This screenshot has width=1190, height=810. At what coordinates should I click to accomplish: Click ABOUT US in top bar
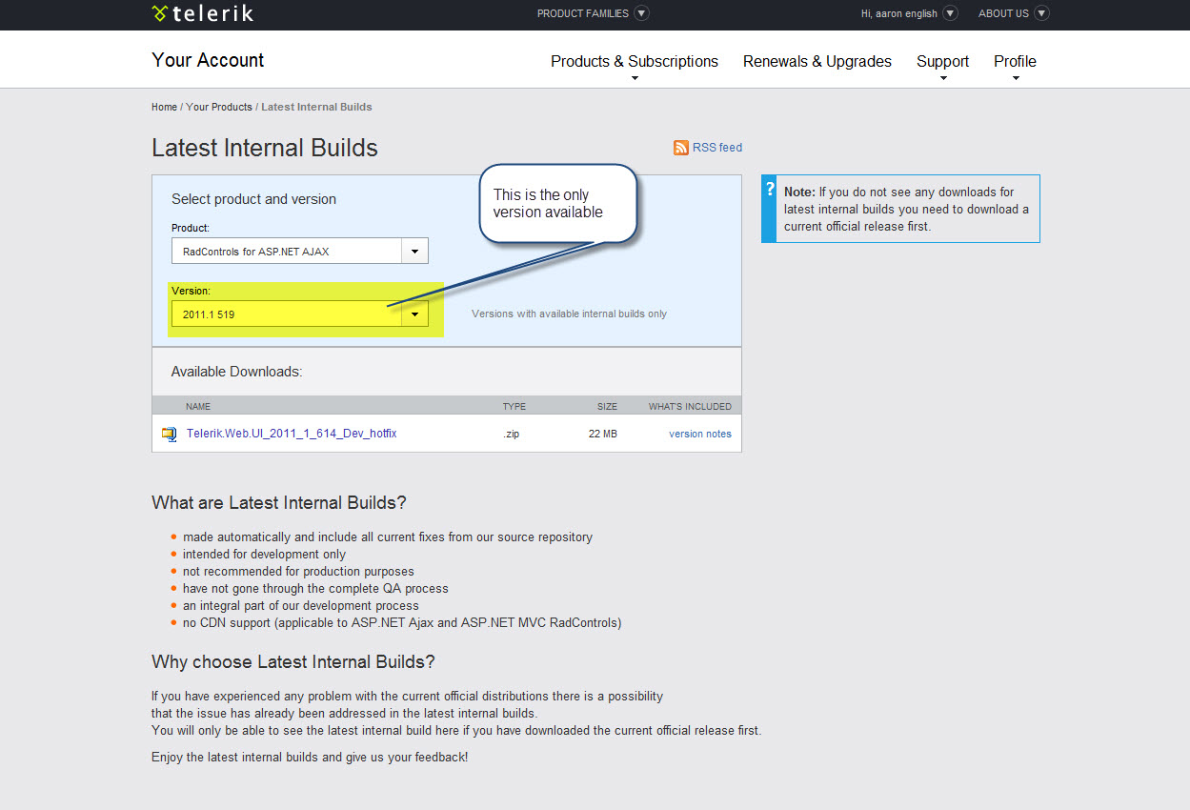(1003, 13)
